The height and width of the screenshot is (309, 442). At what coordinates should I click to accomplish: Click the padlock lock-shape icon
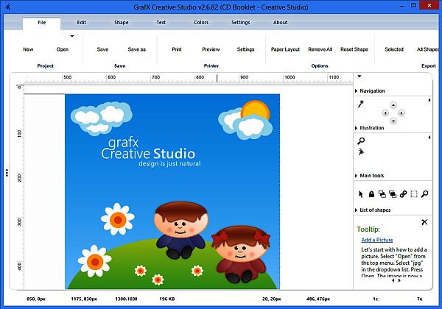coord(371,194)
